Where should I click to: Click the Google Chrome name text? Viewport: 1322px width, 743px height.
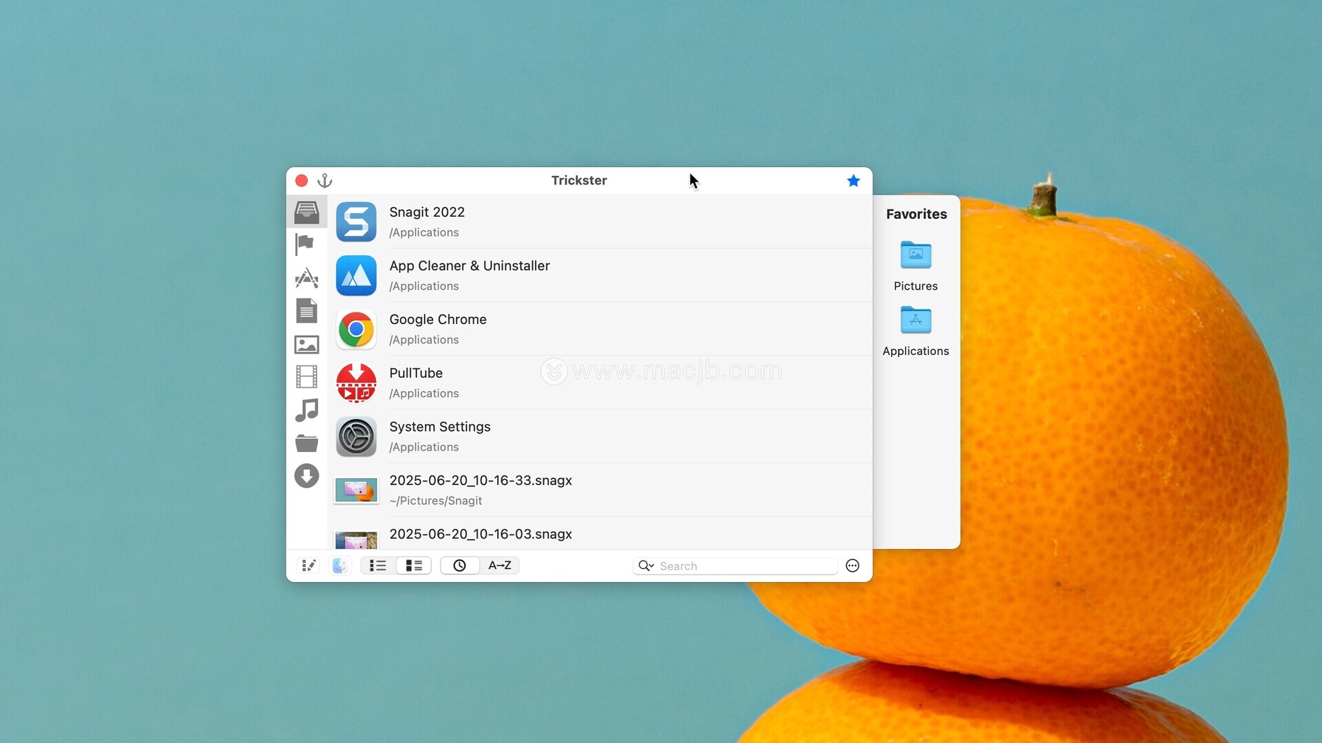click(438, 319)
